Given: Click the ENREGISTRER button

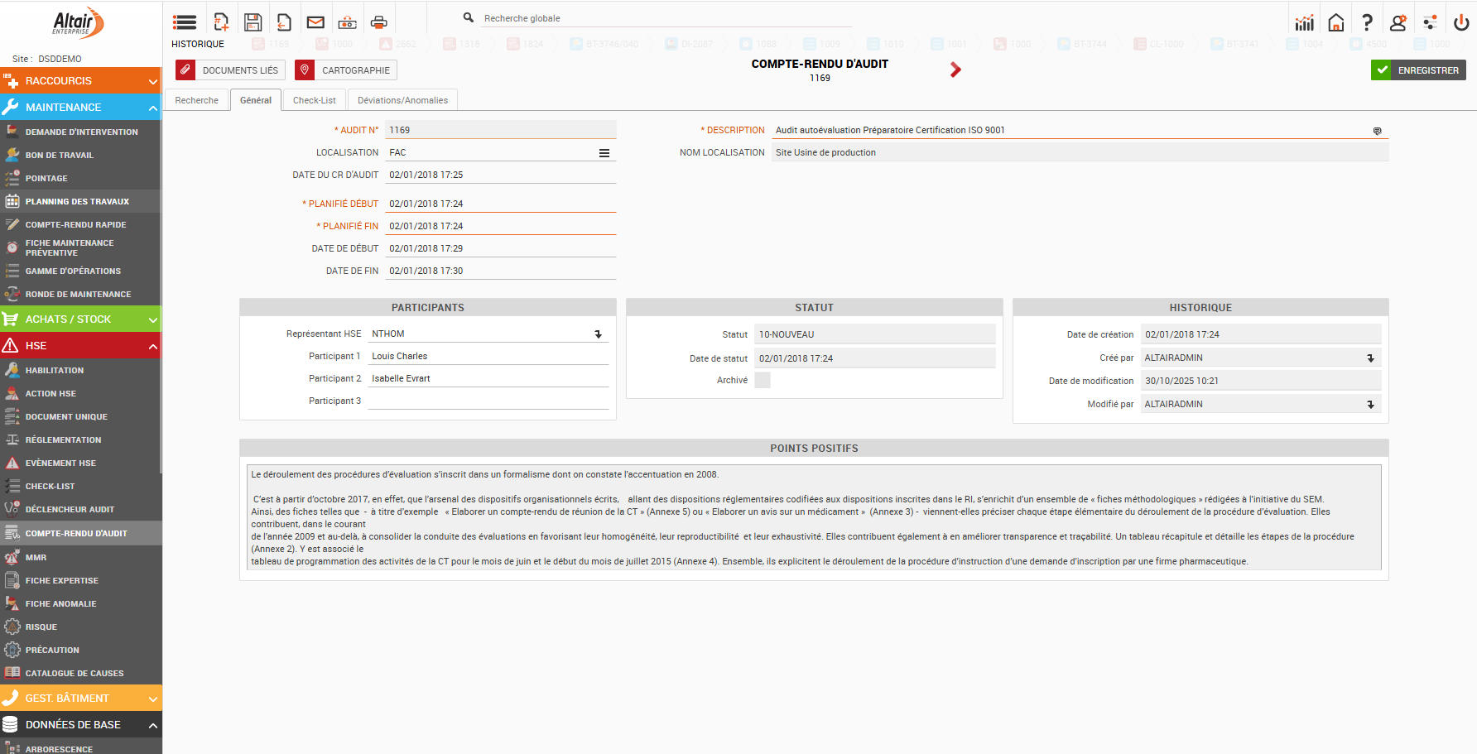Looking at the screenshot, I should [x=1418, y=70].
